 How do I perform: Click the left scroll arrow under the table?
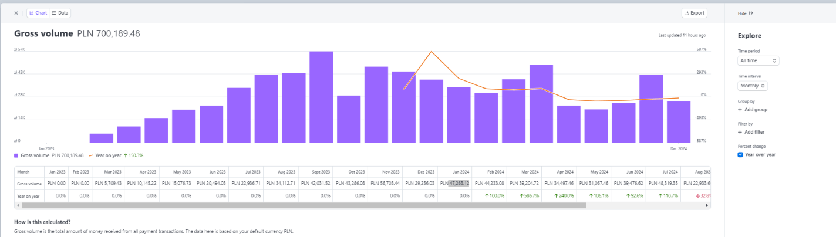click(17, 206)
